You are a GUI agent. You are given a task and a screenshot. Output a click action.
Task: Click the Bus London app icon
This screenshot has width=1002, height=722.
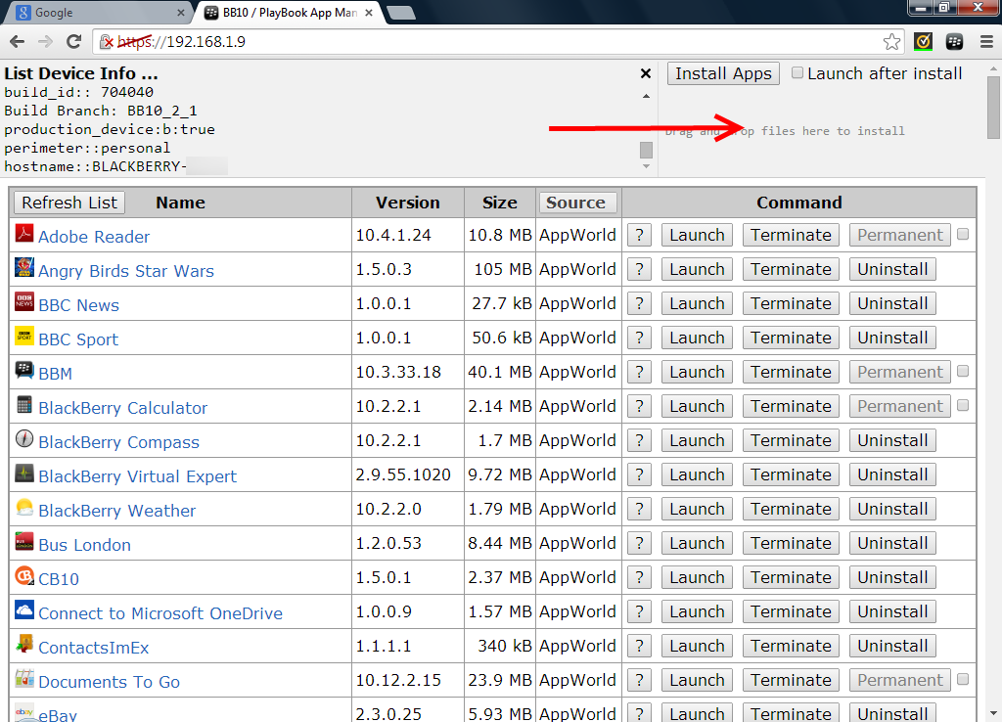point(24,541)
